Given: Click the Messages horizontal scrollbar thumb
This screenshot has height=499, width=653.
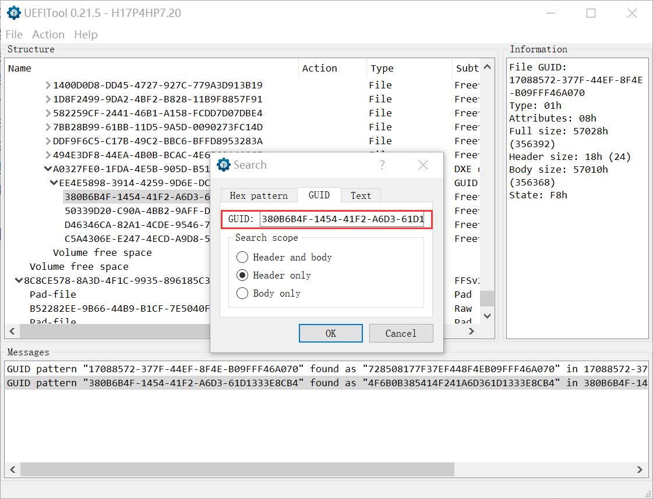Looking at the screenshot, I should [x=238, y=469].
